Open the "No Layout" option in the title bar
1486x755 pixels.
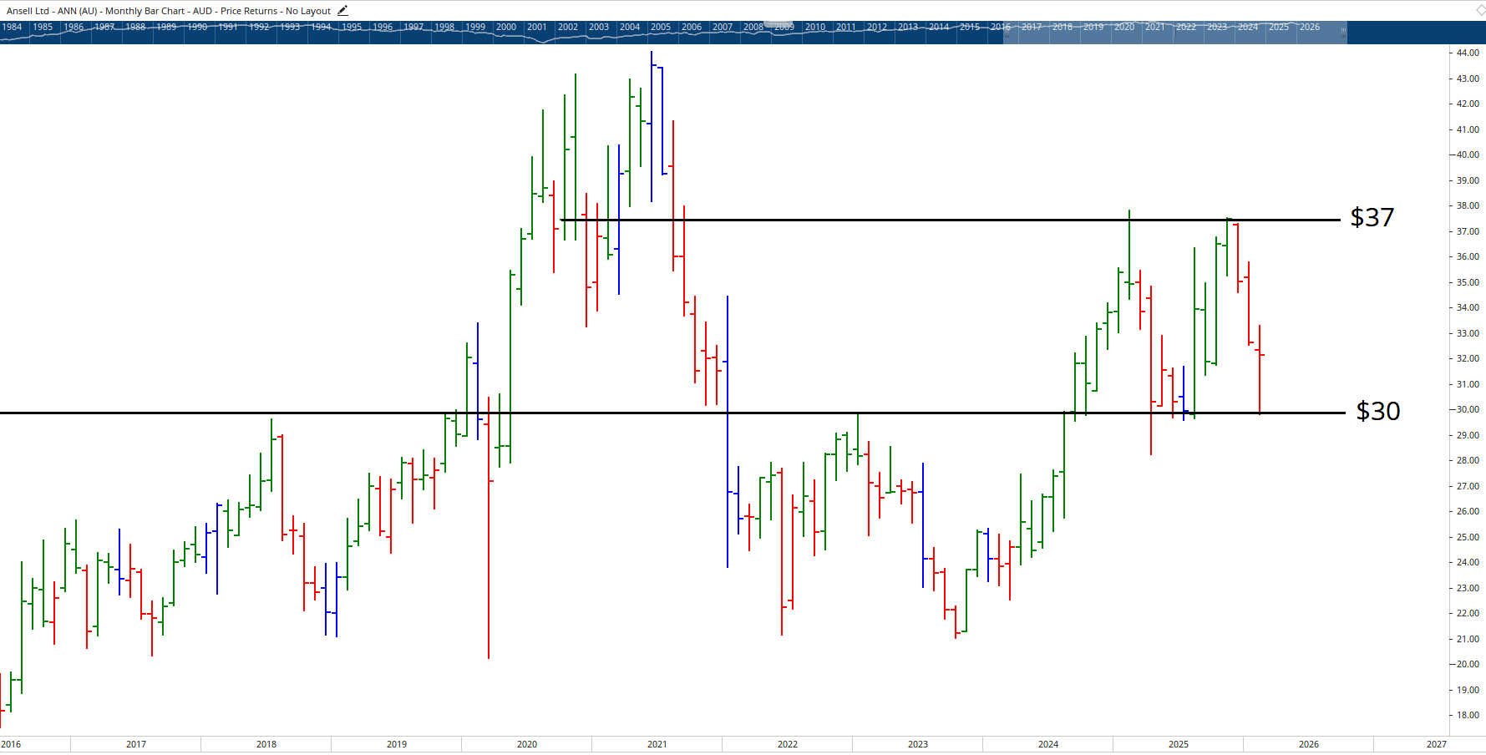[x=311, y=10]
